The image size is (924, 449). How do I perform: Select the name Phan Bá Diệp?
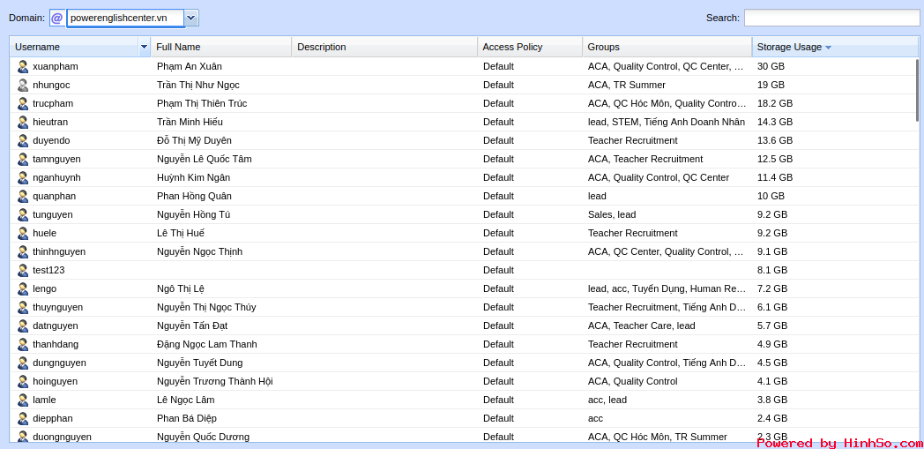[x=186, y=418]
